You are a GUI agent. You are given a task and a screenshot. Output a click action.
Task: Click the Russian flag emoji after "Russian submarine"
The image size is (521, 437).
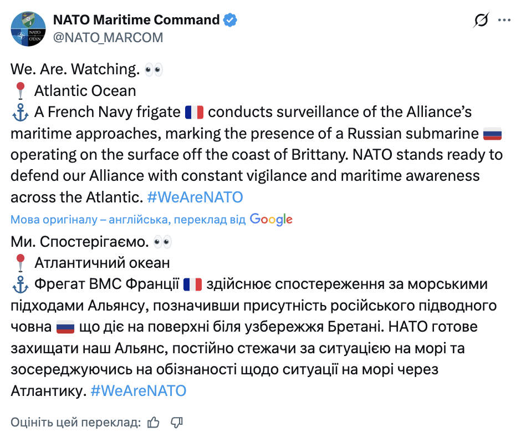[492, 134]
